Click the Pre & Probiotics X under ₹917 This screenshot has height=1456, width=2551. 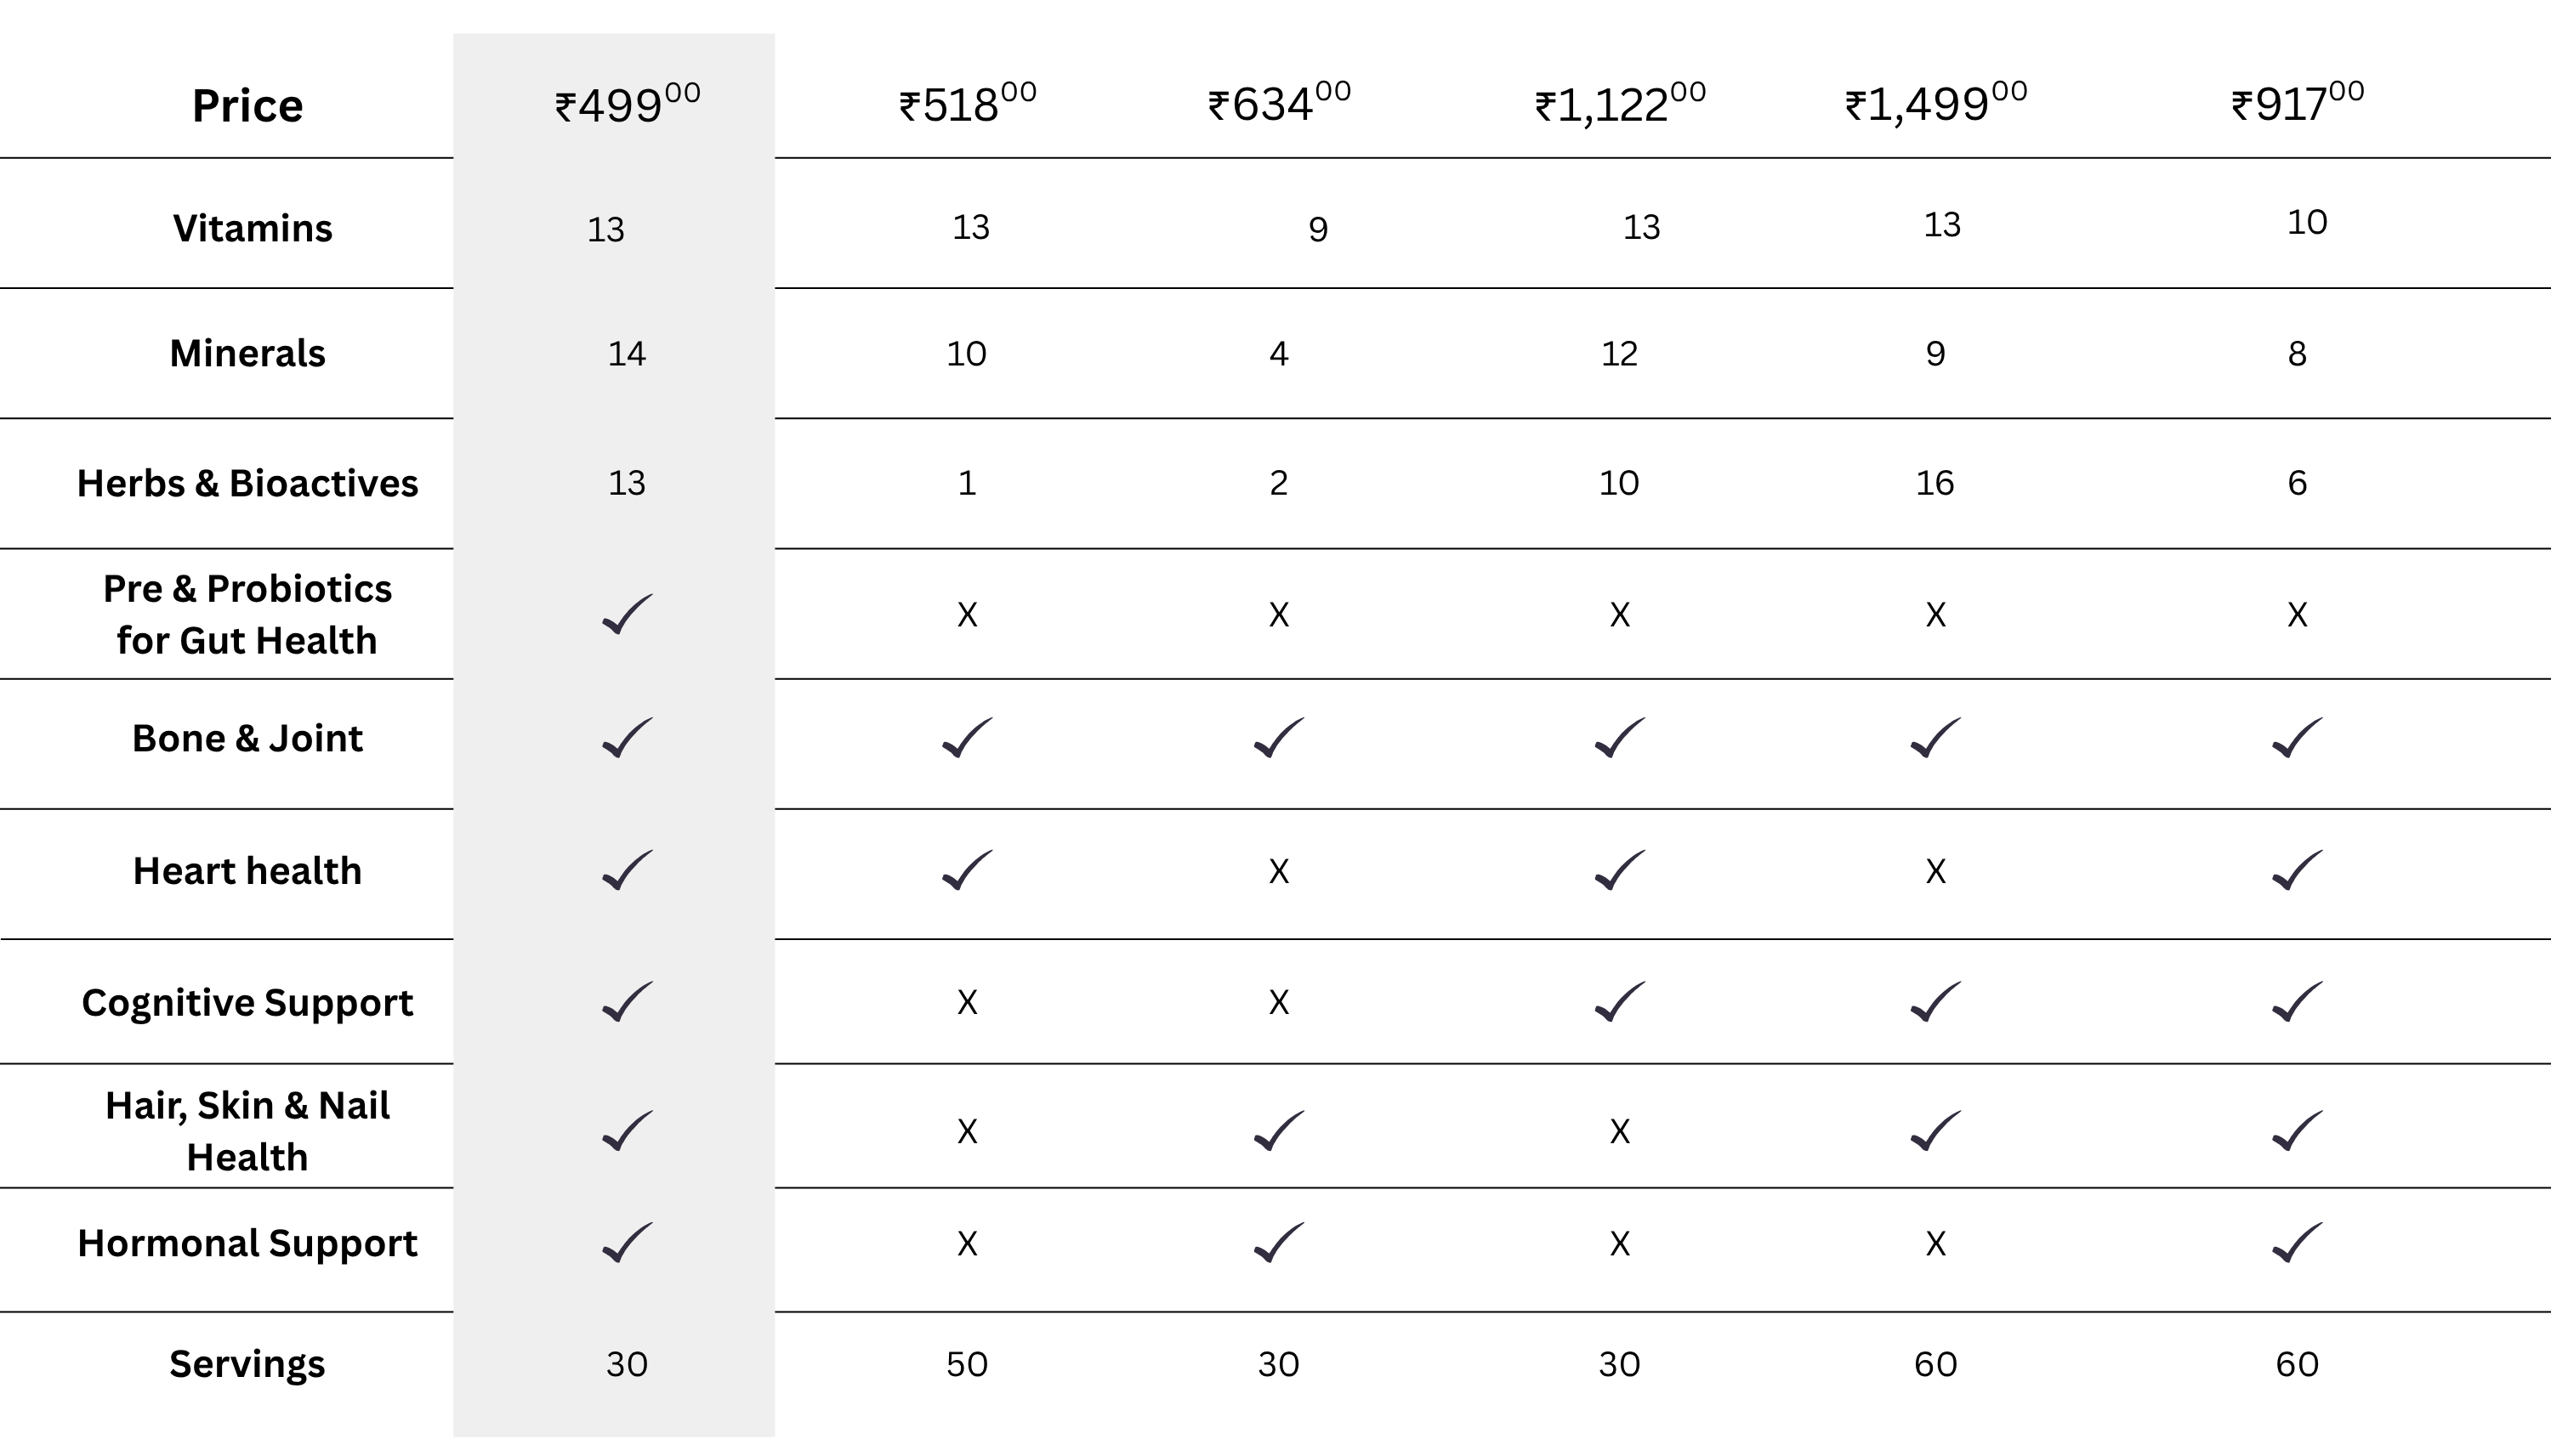pos(2297,614)
